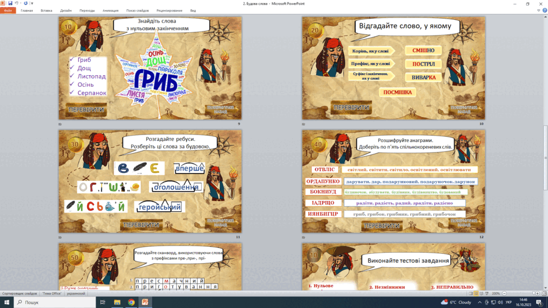Image resolution: width=548 pixels, height=308 pixels.
Task: Switch to the Вставка ribbon tab
Action: coord(46,10)
